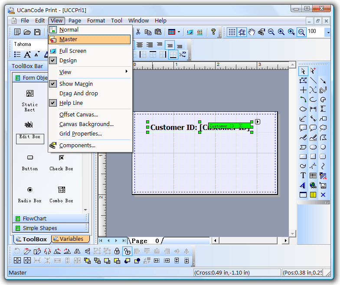
Task: Click the blue X delete tool
Action: (x=323, y=195)
